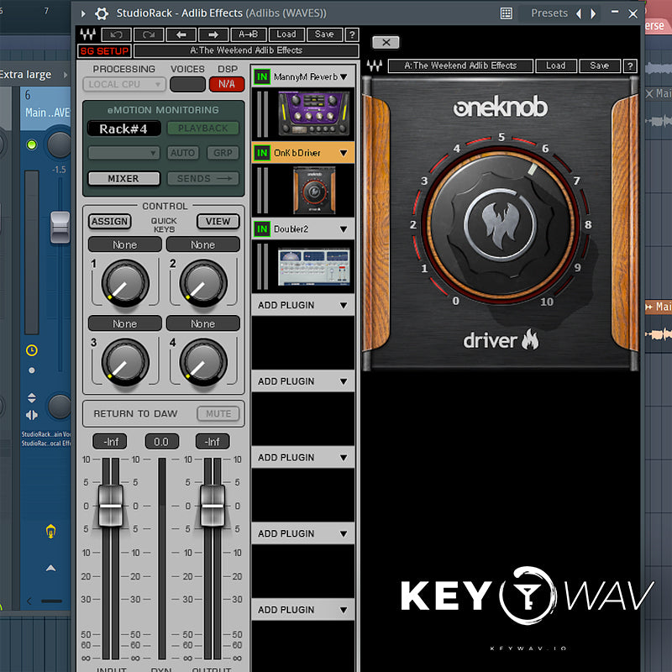672x672 pixels.
Task: Click the yellow arm recording icon in FL mixer
Action: tap(50, 532)
